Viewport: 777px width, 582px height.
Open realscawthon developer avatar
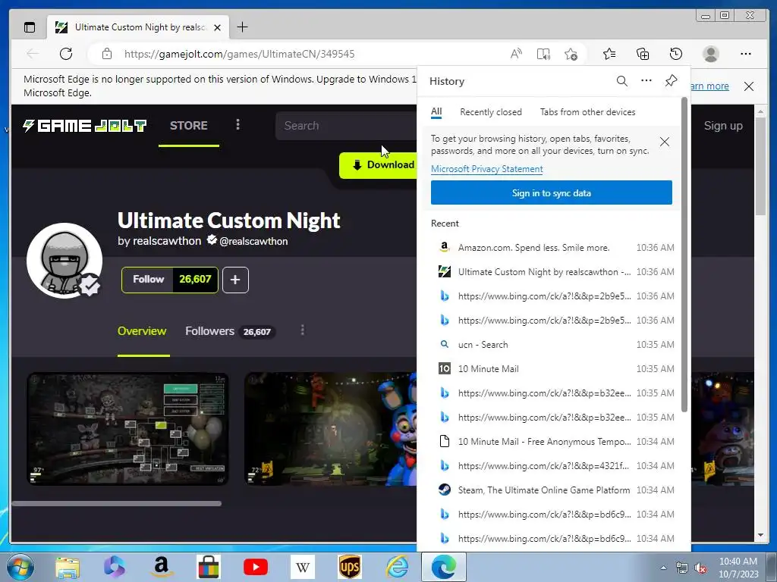[x=64, y=261]
